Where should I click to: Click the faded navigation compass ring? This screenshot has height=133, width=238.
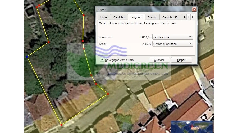coord(204,8)
